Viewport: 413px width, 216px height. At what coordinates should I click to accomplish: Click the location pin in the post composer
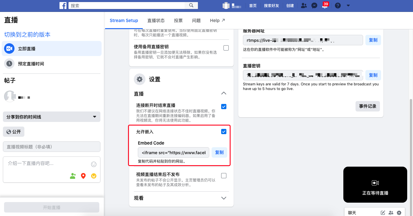point(83,176)
